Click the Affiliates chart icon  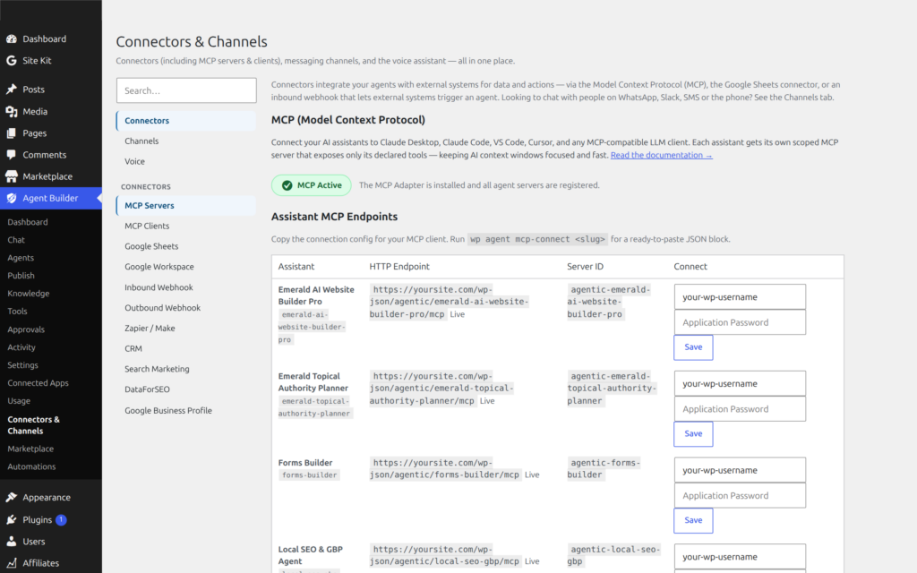tap(11, 563)
